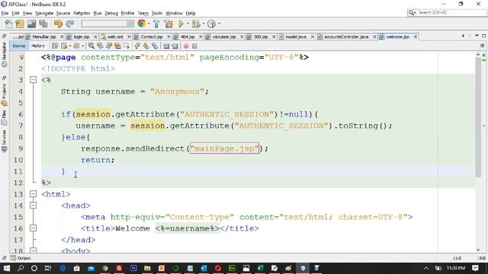Click the Save All toolbar icon
This screenshot has width=488, height=274.
point(43,24)
